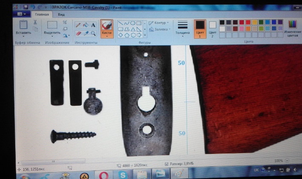
Task: Pick the yellow-gold color swatch
Action: pos(255,22)
